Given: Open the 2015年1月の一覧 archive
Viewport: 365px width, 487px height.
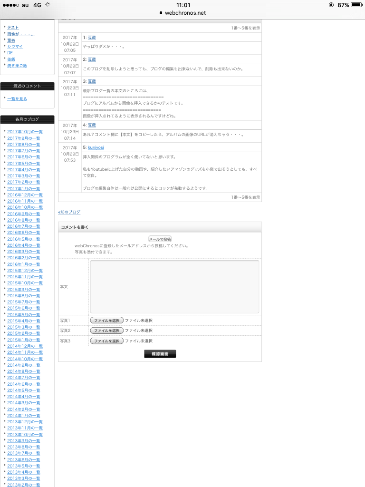Looking at the screenshot, I should (x=24, y=340).
